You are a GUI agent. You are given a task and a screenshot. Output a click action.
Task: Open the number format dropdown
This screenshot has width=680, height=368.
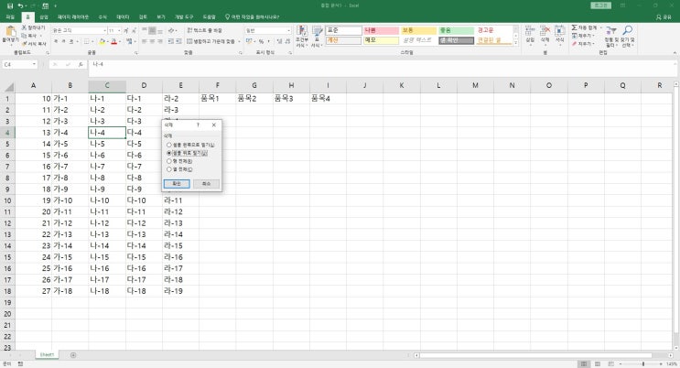[x=289, y=30]
